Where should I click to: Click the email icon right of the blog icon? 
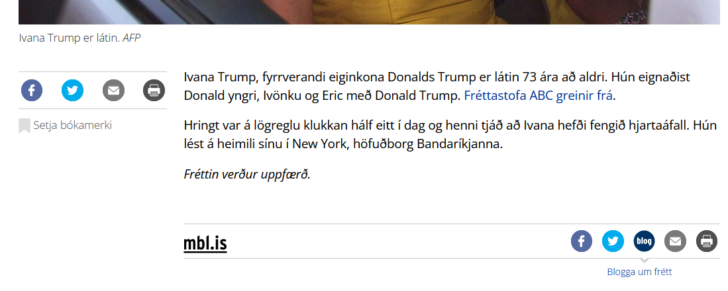point(675,241)
